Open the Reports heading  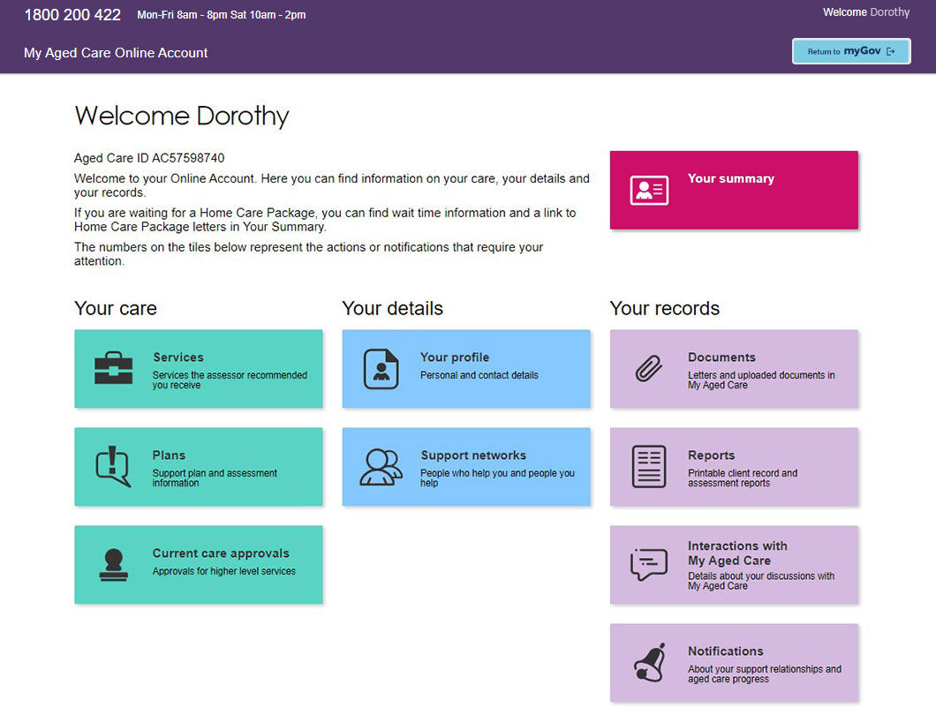tap(711, 455)
